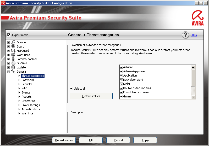Click the Help link
Image resolution: width=209 pixels, height=146 pixels.
pyautogui.click(x=194, y=35)
